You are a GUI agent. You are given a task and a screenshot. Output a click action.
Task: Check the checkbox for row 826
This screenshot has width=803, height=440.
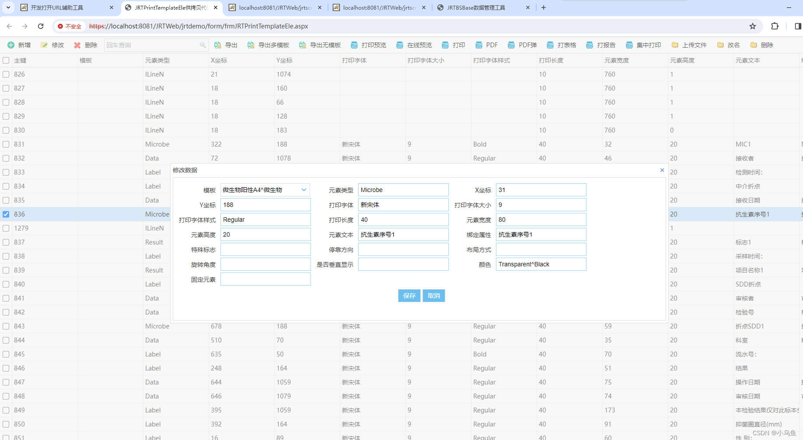[x=6, y=74]
